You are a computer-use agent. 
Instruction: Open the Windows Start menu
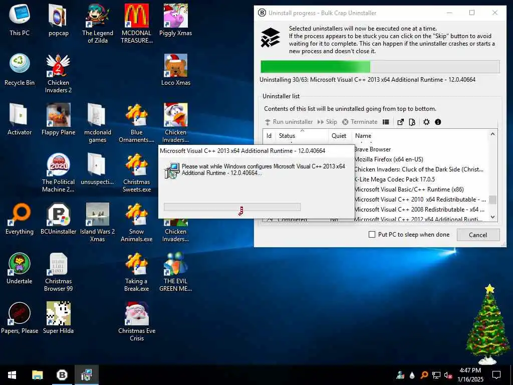pyautogui.click(x=12, y=375)
